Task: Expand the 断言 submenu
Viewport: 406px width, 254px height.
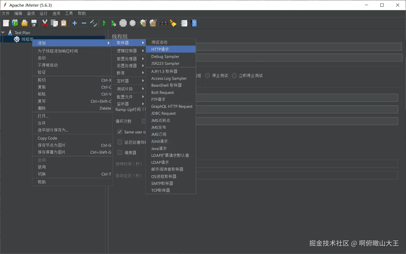Action: click(129, 73)
